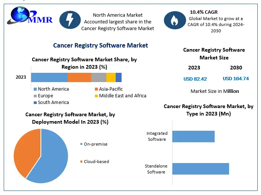Select the Cloud-based legend marker
Viewport: 261px width, 195px height.
(x=81, y=162)
